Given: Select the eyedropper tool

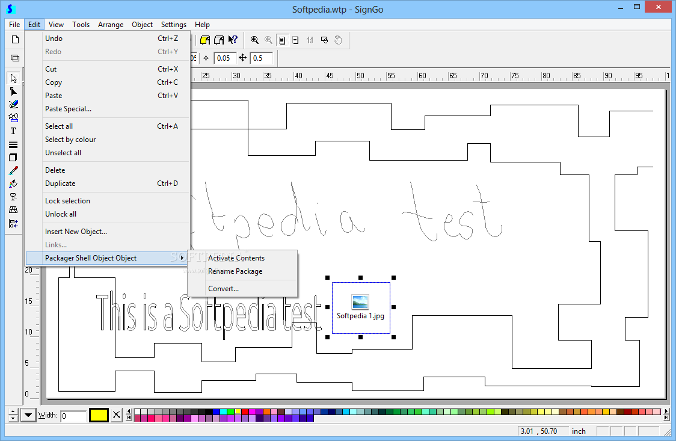Looking at the screenshot, I should tap(13, 171).
